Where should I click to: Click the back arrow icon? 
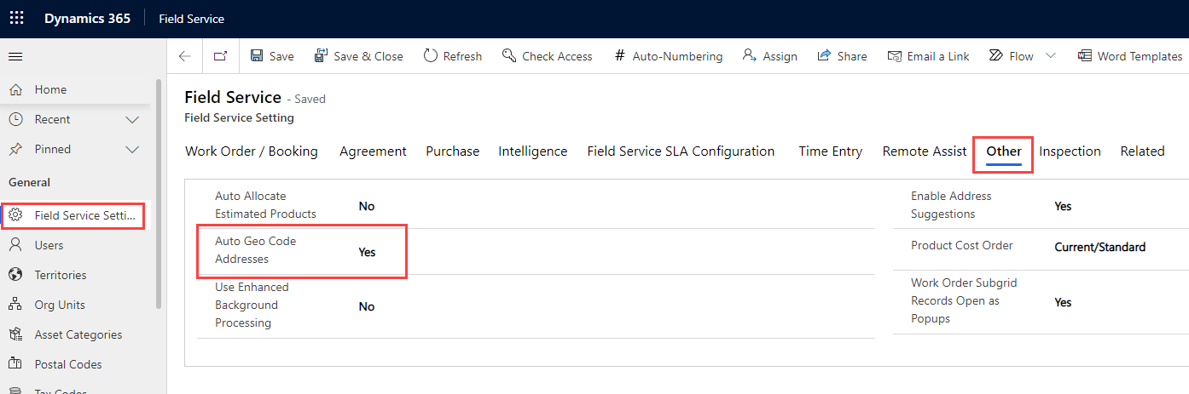click(185, 56)
